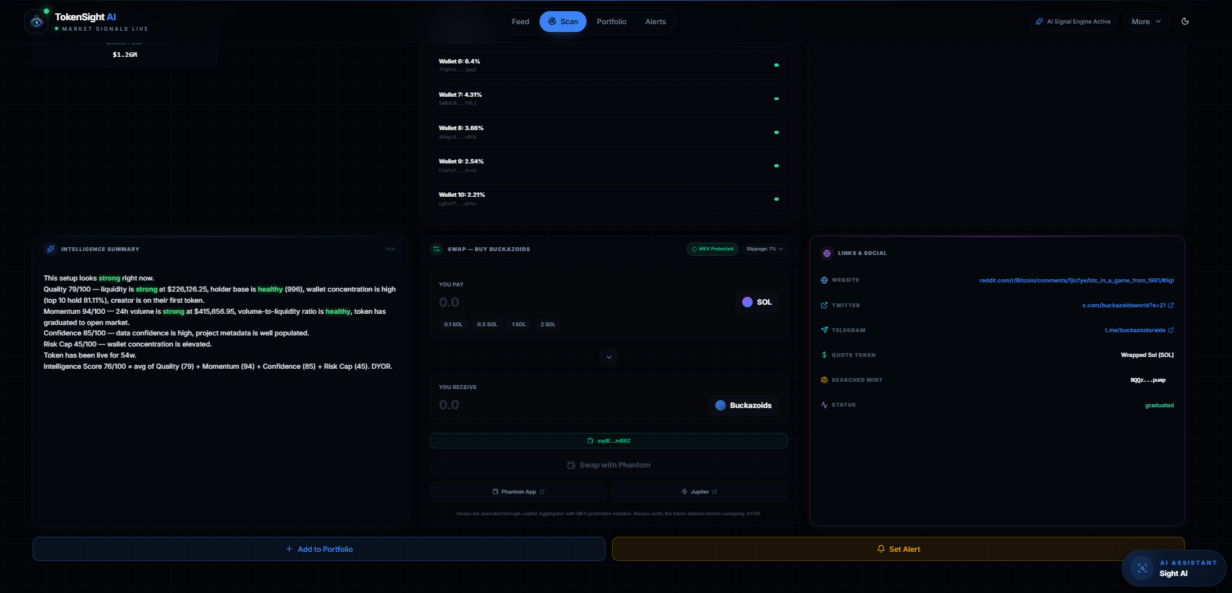Click the TokenSight AI eye logo
Image resolution: width=1232 pixels, height=593 pixels.
[x=36, y=20]
